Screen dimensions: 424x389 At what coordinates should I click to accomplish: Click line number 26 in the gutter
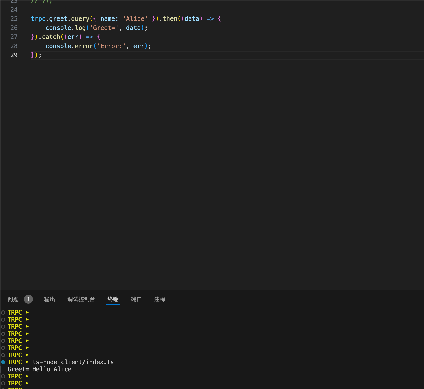click(x=14, y=28)
